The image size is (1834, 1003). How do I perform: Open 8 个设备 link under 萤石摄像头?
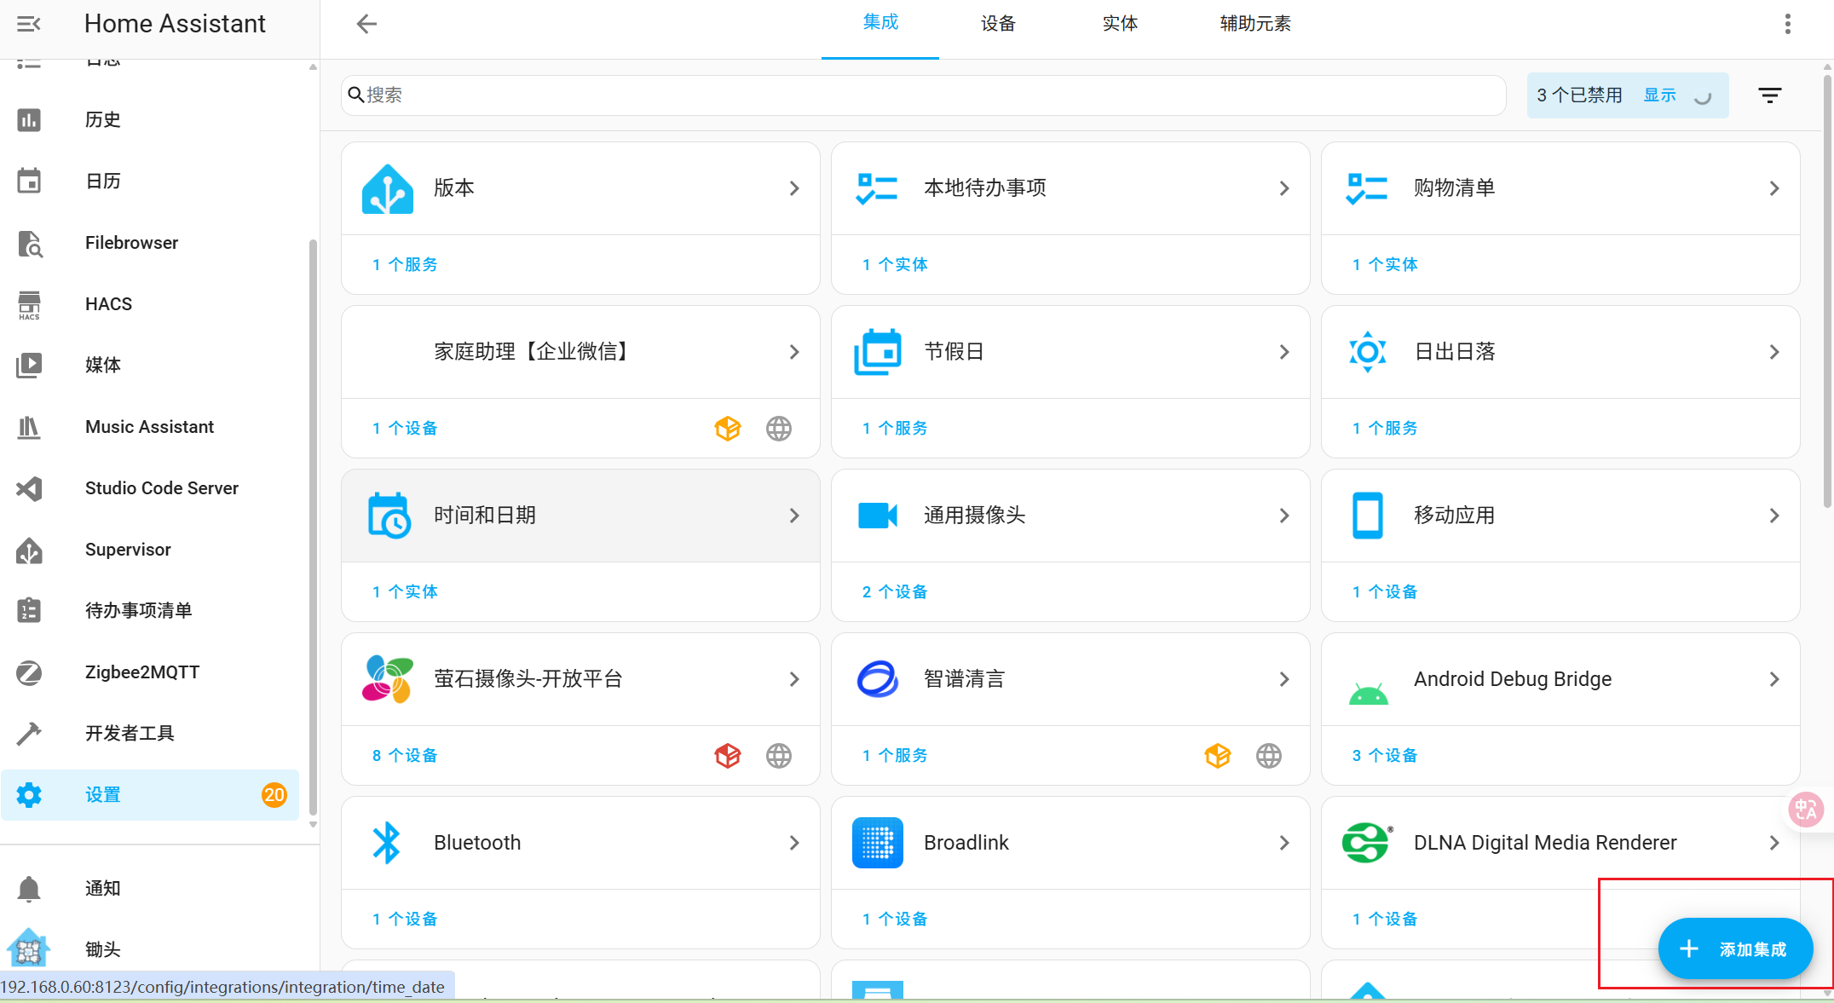pos(405,756)
